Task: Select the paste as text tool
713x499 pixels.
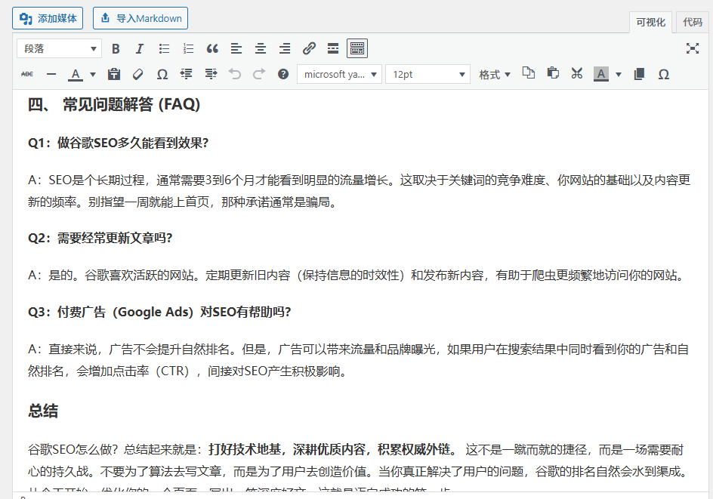Action: click(x=114, y=74)
